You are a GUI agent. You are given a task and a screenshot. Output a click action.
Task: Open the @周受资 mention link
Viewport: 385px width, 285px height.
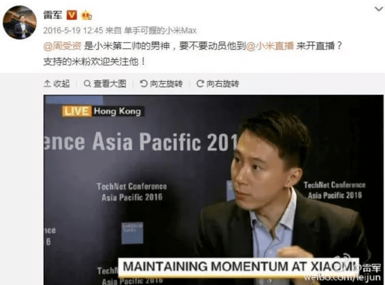click(62, 46)
